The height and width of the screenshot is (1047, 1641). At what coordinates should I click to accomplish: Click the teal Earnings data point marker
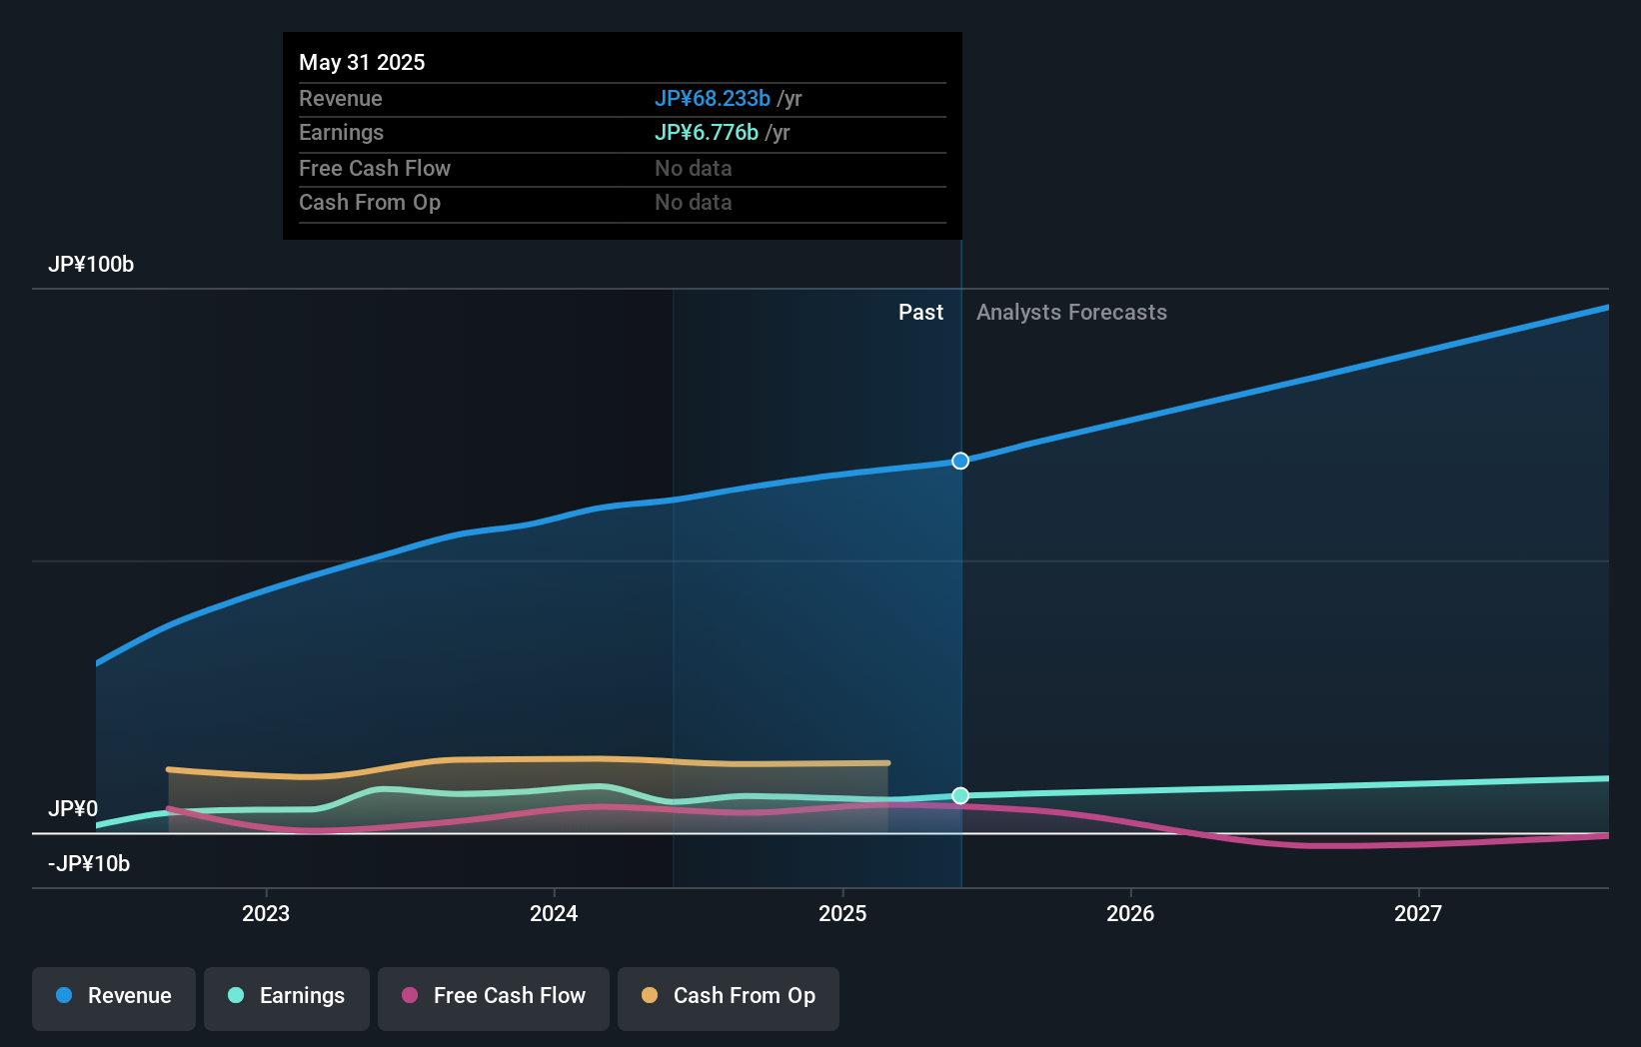(x=960, y=795)
